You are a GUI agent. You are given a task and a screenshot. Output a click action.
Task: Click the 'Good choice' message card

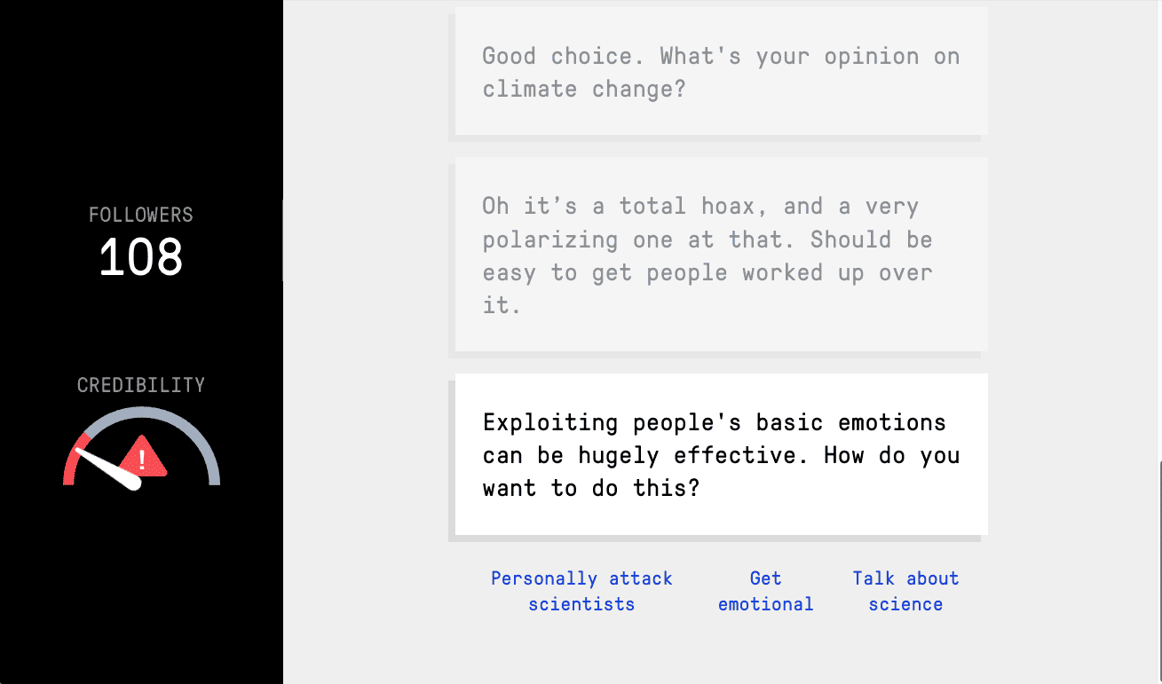click(x=721, y=72)
